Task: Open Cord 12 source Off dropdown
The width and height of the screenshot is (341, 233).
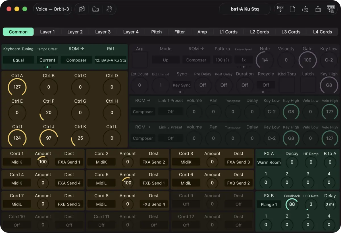Action: coord(186,225)
